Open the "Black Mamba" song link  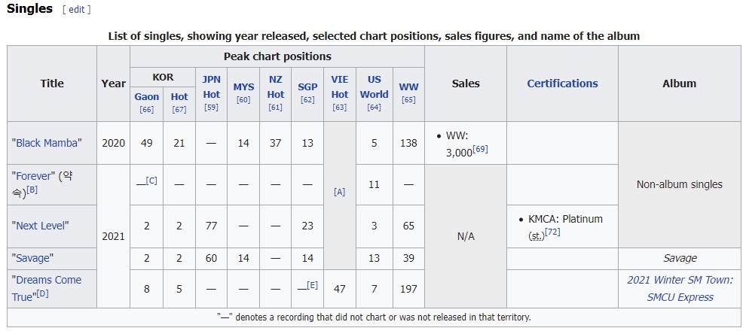47,143
